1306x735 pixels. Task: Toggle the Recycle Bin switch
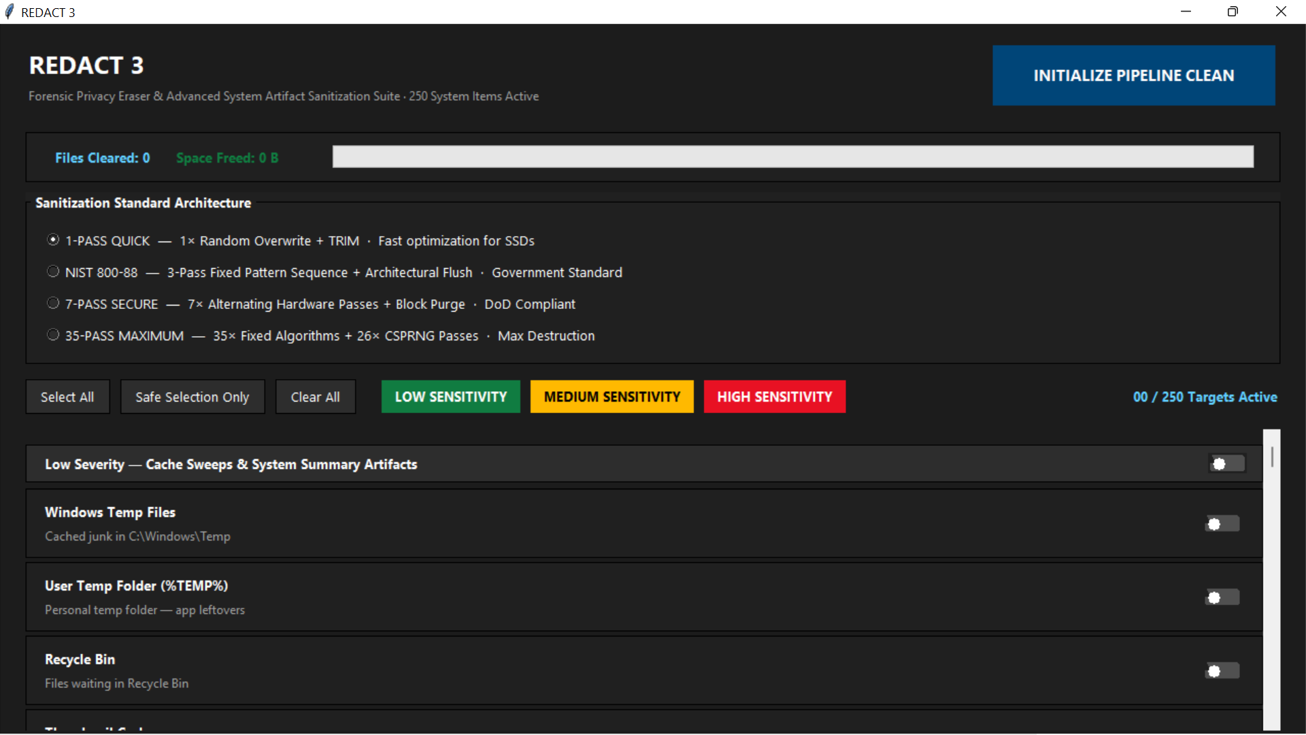[x=1222, y=671]
